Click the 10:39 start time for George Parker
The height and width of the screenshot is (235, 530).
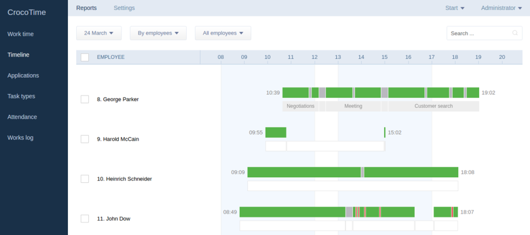click(x=273, y=92)
